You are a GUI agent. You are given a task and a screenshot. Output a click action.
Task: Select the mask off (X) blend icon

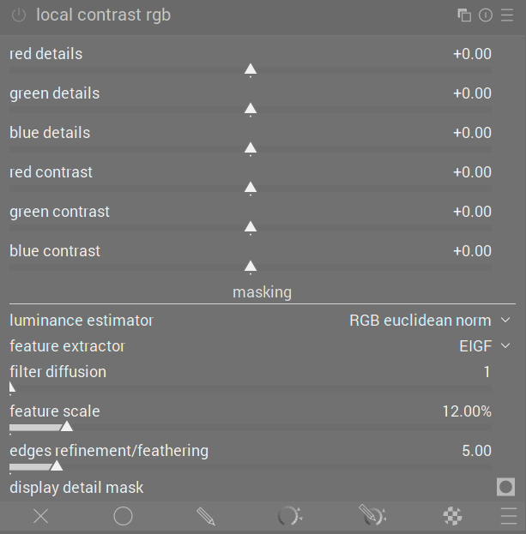pyautogui.click(x=41, y=516)
